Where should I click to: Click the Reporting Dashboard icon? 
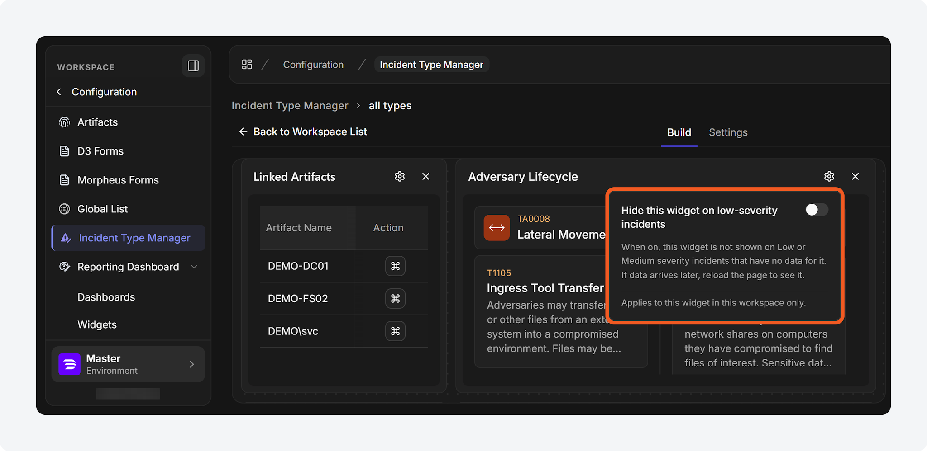click(65, 267)
